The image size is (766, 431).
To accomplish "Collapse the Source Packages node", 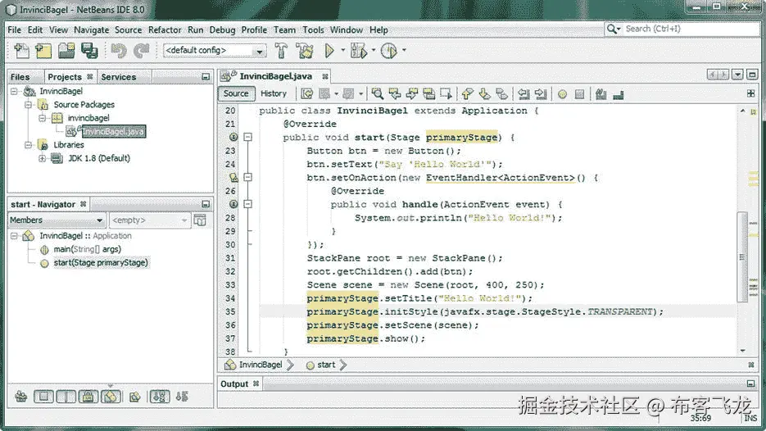I will [x=28, y=105].
